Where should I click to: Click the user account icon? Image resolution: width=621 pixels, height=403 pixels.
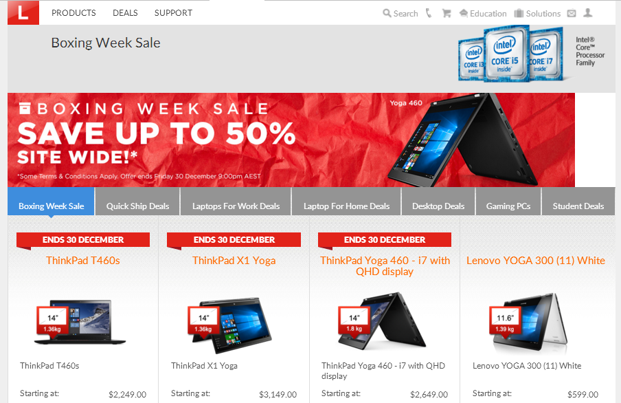click(x=588, y=13)
